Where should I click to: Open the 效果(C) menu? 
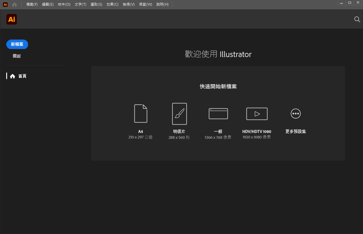pos(112,4)
